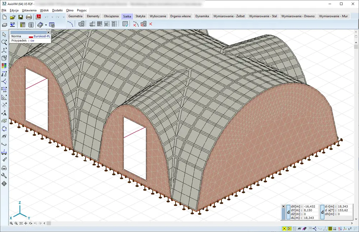This screenshot has width=359, height=232.
Task: Expand the layer manager dropdown arrow
Action: point(46,25)
